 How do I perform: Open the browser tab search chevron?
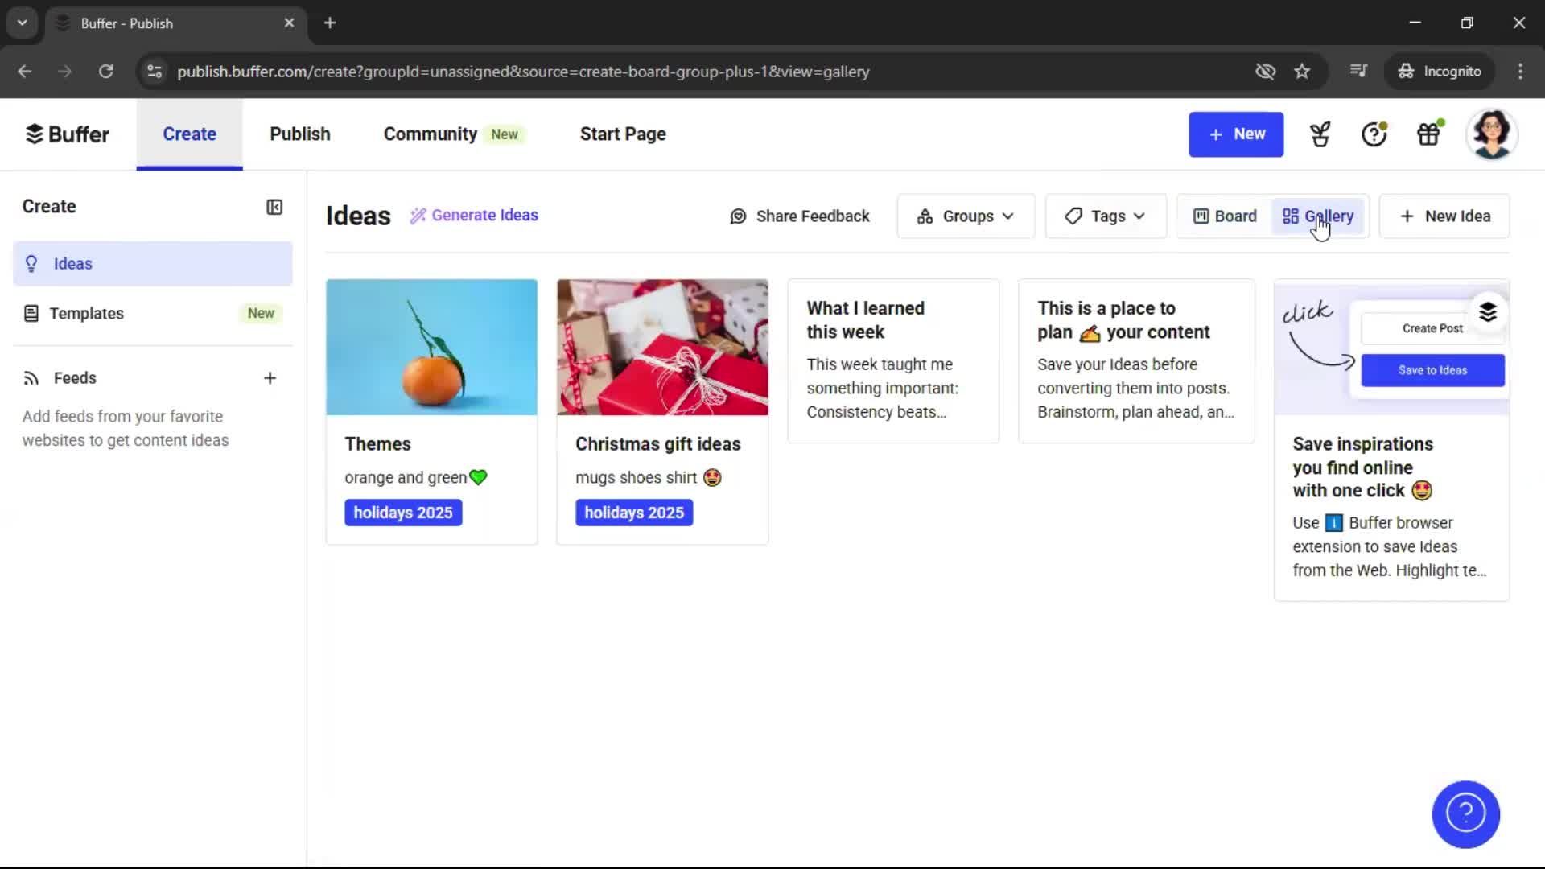point(22,23)
